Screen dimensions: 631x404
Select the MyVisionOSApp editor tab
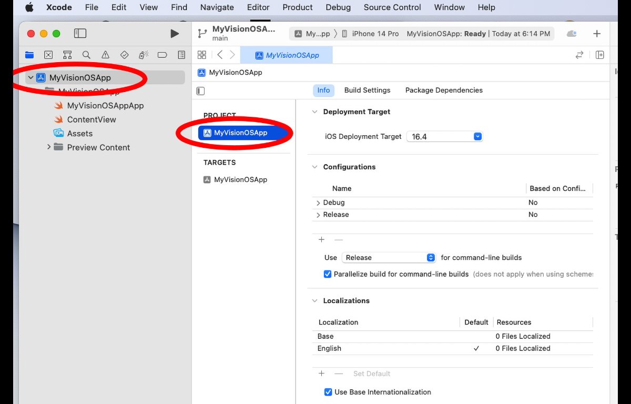(x=287, y=55)
